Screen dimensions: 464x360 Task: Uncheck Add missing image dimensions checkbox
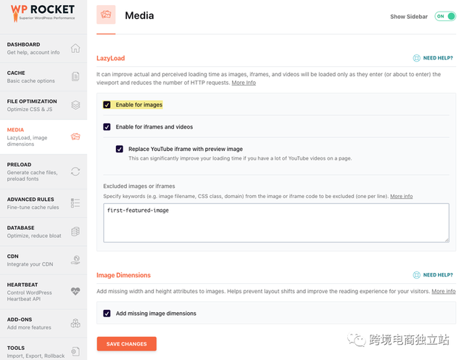(107, 313)
